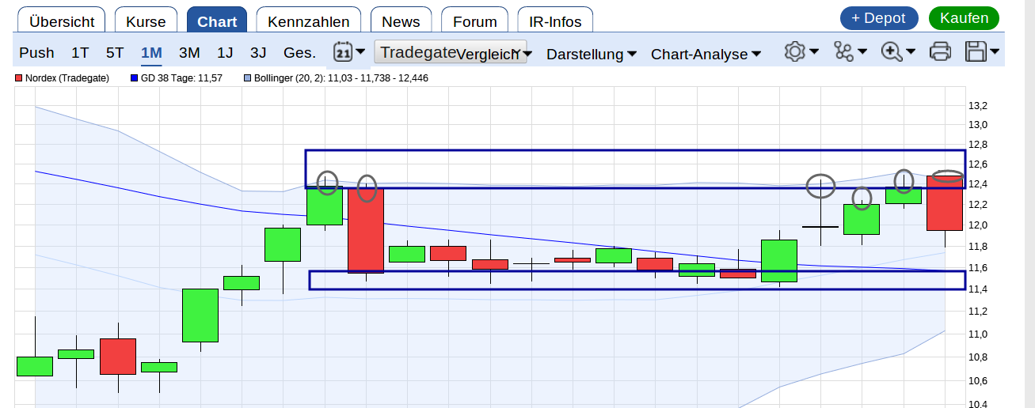
Task: Click the GD 38 Tage: 11,57 label
Action: click(x=181, y=78)
